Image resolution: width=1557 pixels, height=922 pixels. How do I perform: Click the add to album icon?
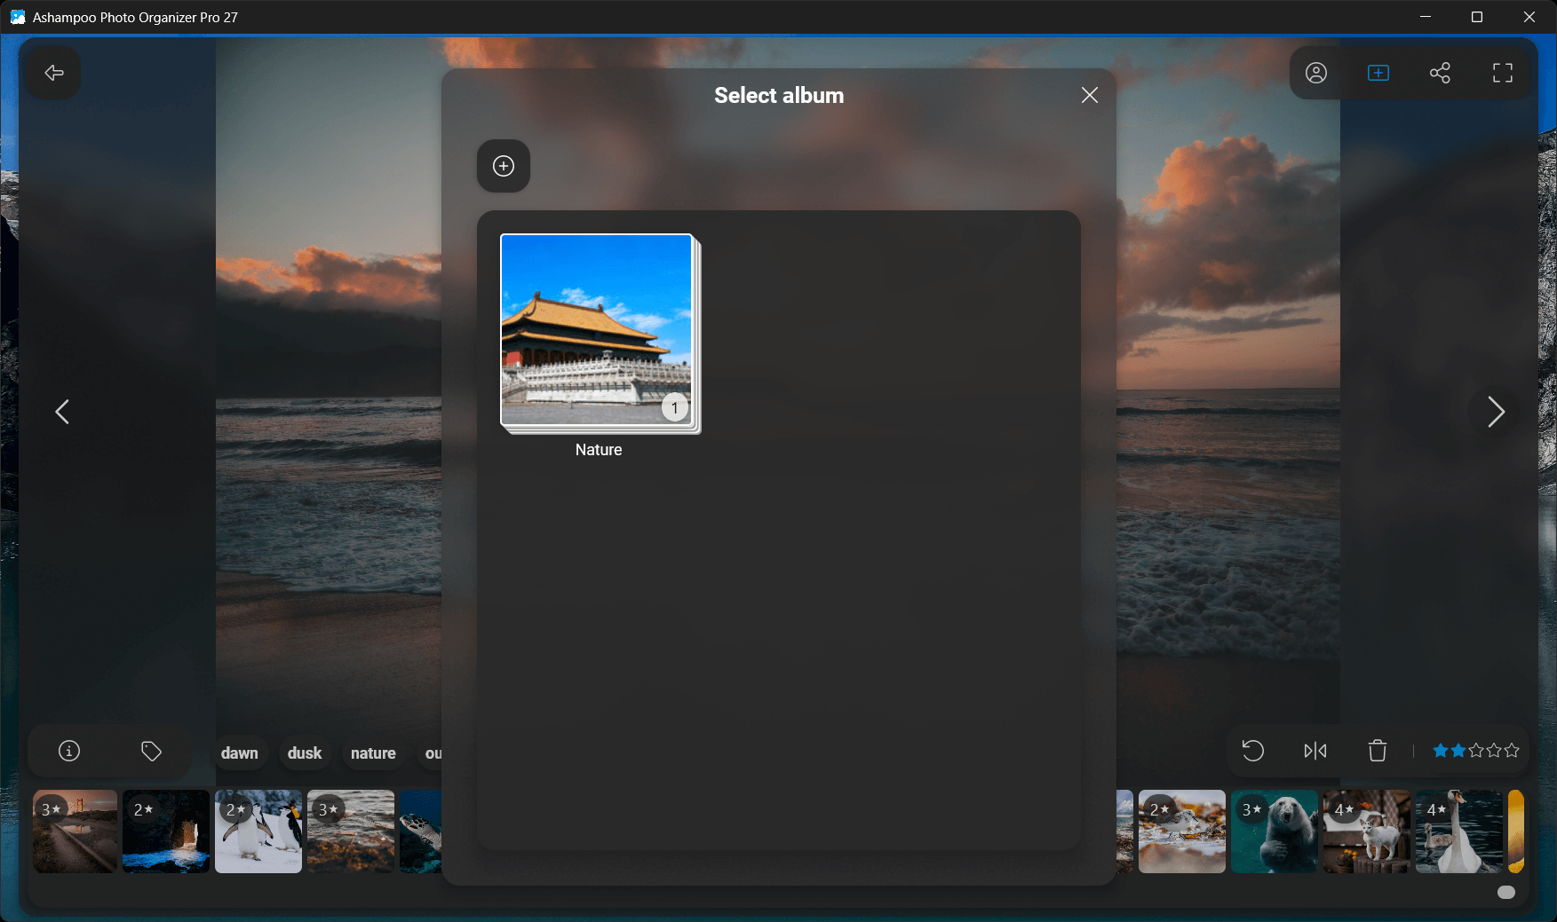click(1378, 73)
